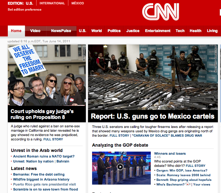Open the Home tab

[x=16, y=31]
